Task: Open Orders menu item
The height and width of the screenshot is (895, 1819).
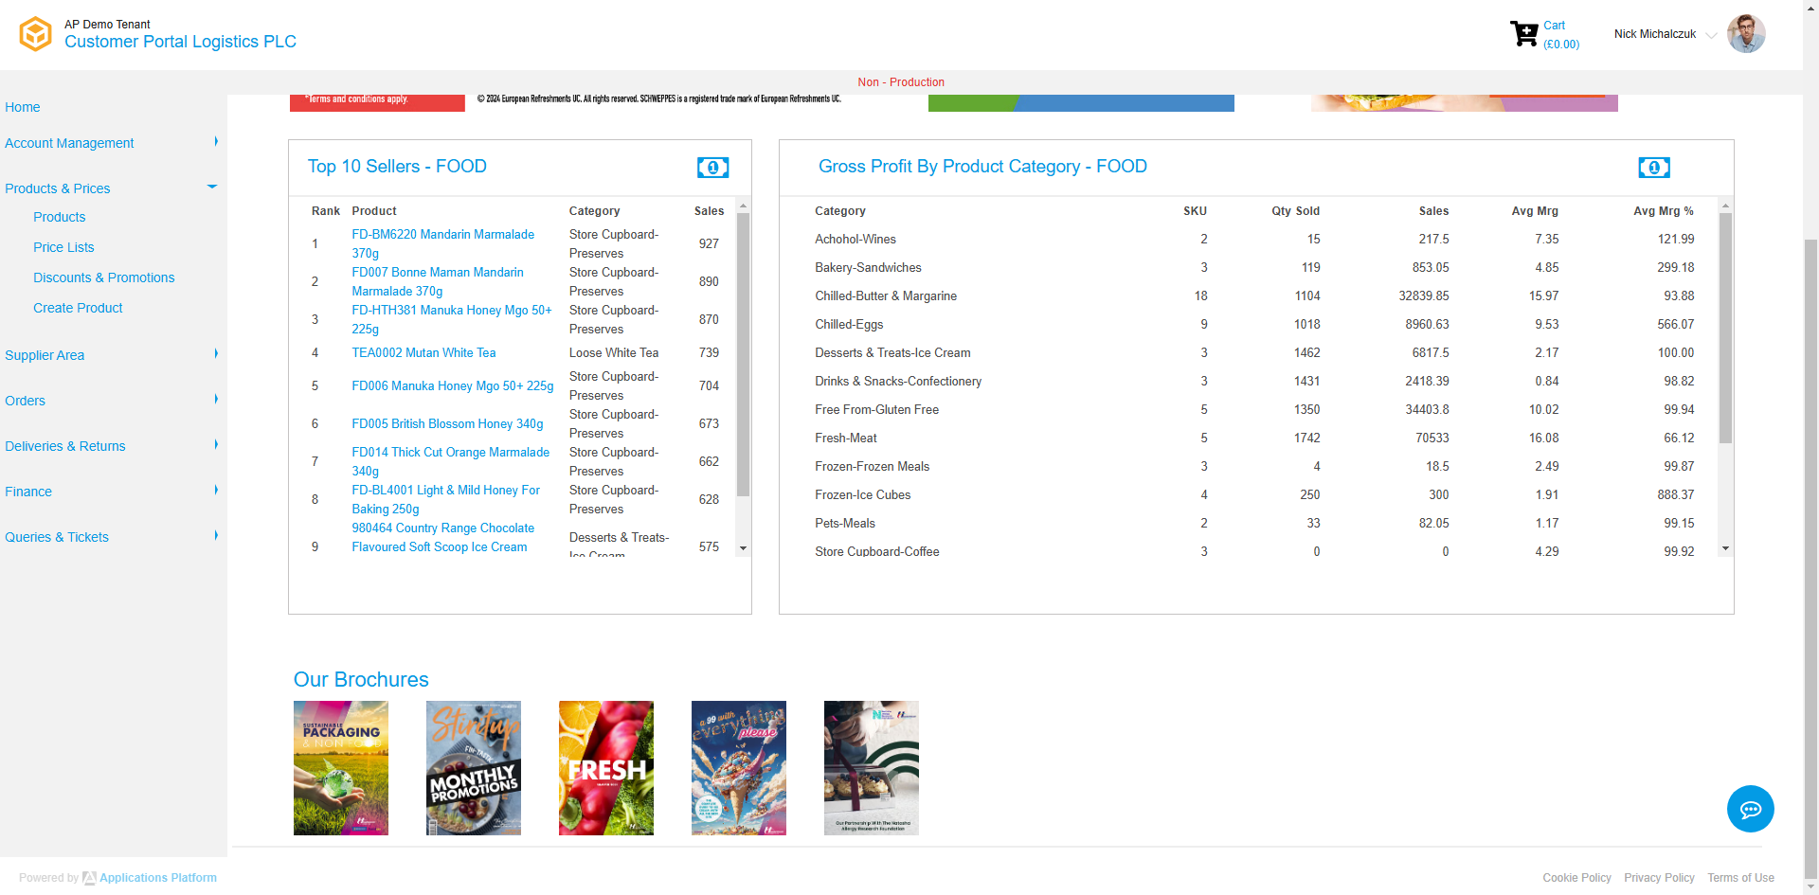Action: tap(25, 401)
